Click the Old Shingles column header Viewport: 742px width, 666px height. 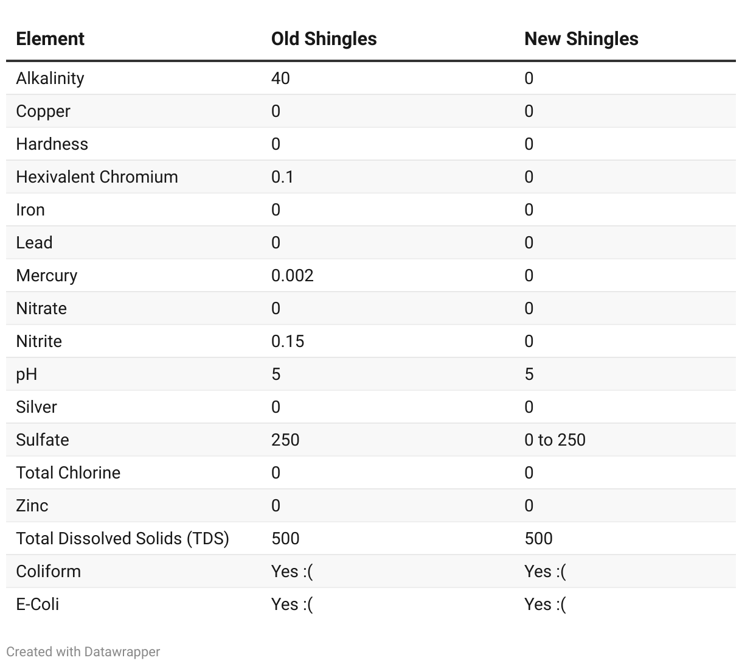point(324,39)
